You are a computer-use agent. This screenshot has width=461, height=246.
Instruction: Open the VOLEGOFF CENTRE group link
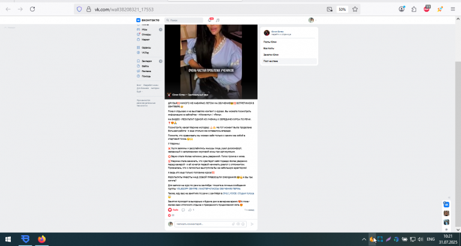pyautogui.click(x=208, y=188)
